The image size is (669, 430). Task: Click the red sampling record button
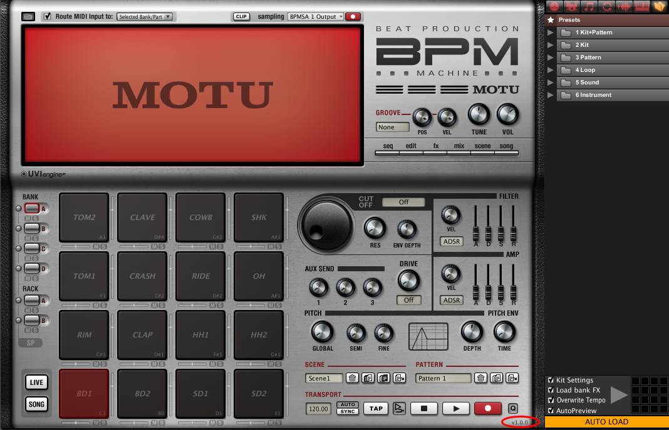click(353, 17)
